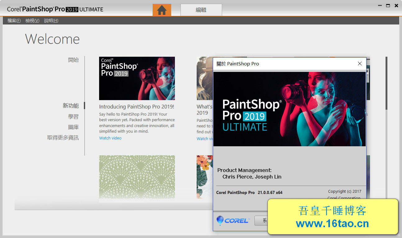
Task: Select 開始 in the Welcome sidebar
Action: (x=73, y=60)
